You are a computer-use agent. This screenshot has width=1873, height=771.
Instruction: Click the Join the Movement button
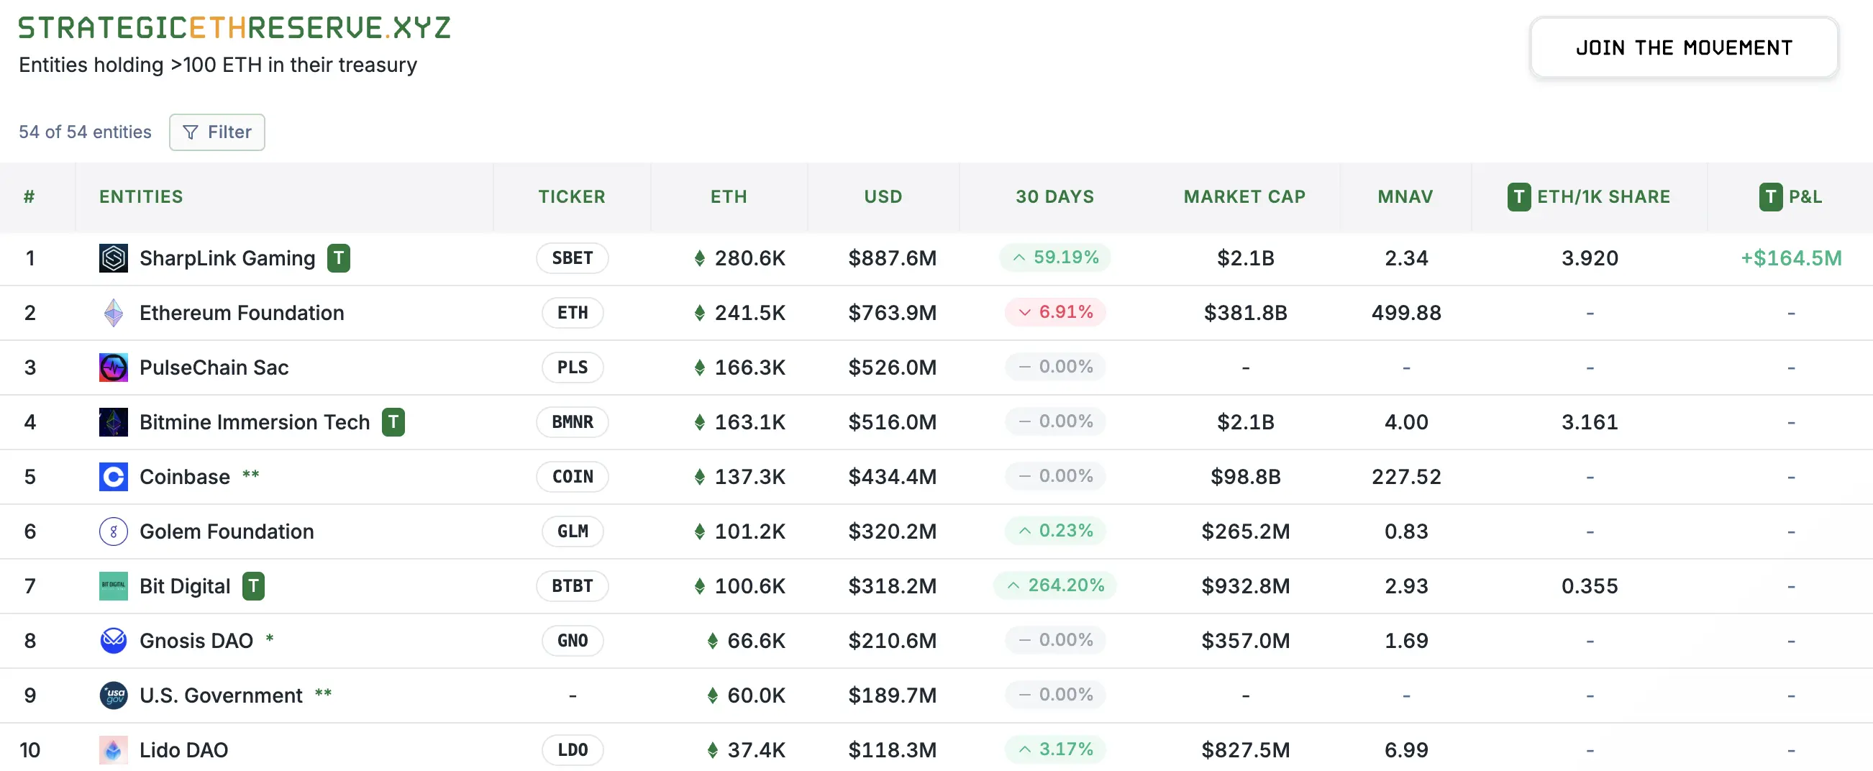click(x=1683, y=48)
